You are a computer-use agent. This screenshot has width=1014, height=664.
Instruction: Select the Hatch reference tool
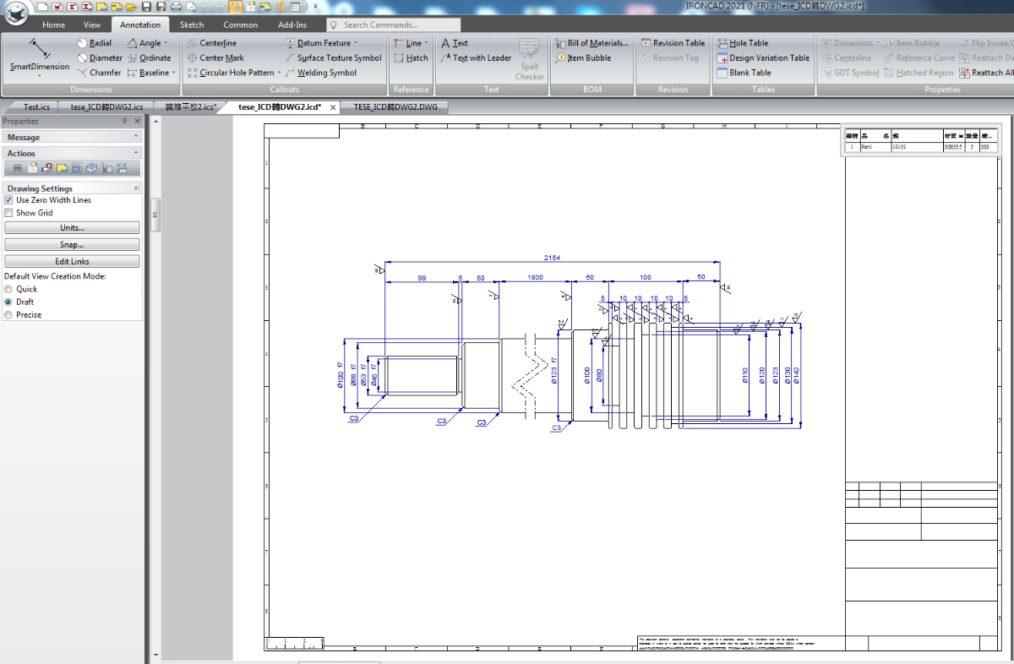[411, 58]
